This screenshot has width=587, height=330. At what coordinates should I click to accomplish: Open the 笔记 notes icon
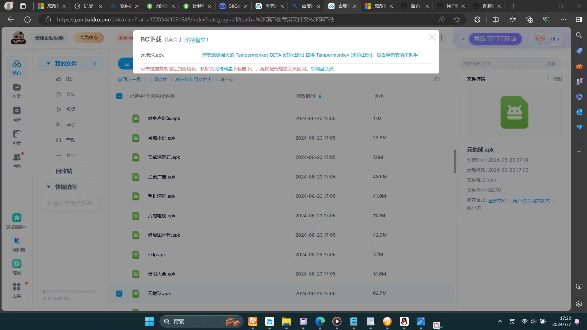tap(17, 267)
